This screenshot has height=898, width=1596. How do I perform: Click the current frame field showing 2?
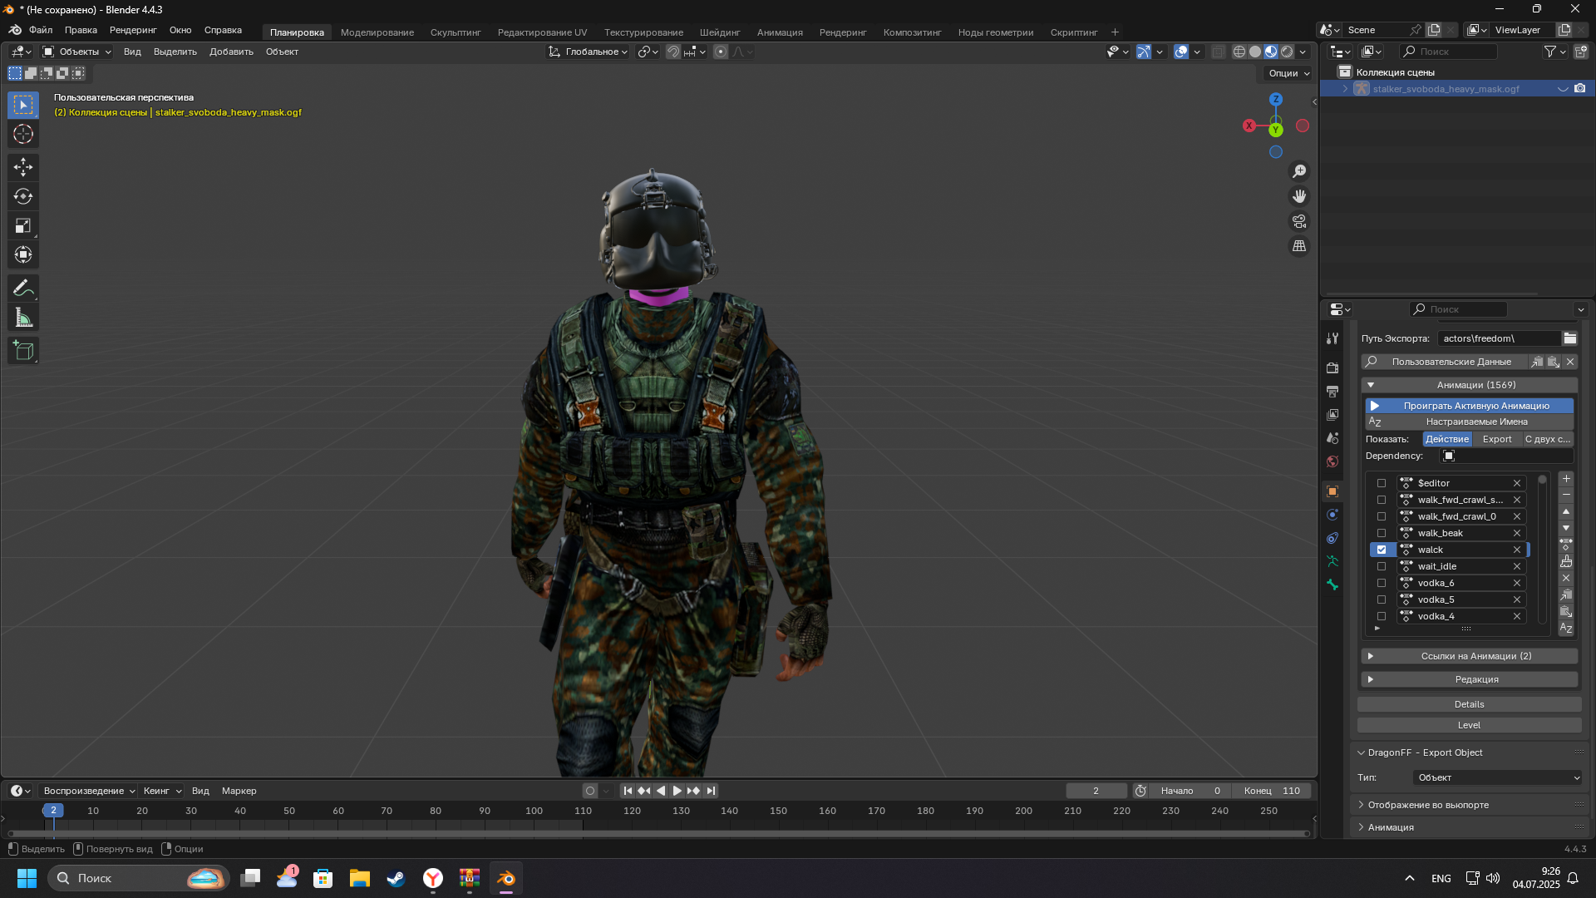click(x=1096, y=791)
